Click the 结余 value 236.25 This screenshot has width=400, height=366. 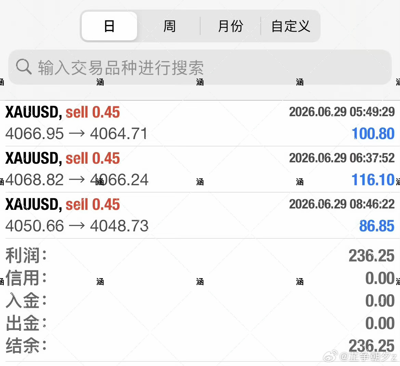click(x=371, y=346)
